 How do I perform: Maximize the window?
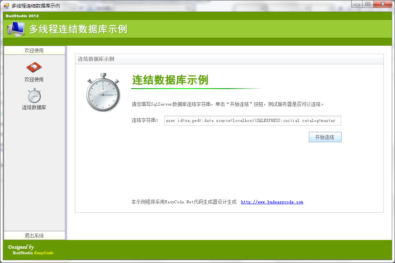[368, 4]
